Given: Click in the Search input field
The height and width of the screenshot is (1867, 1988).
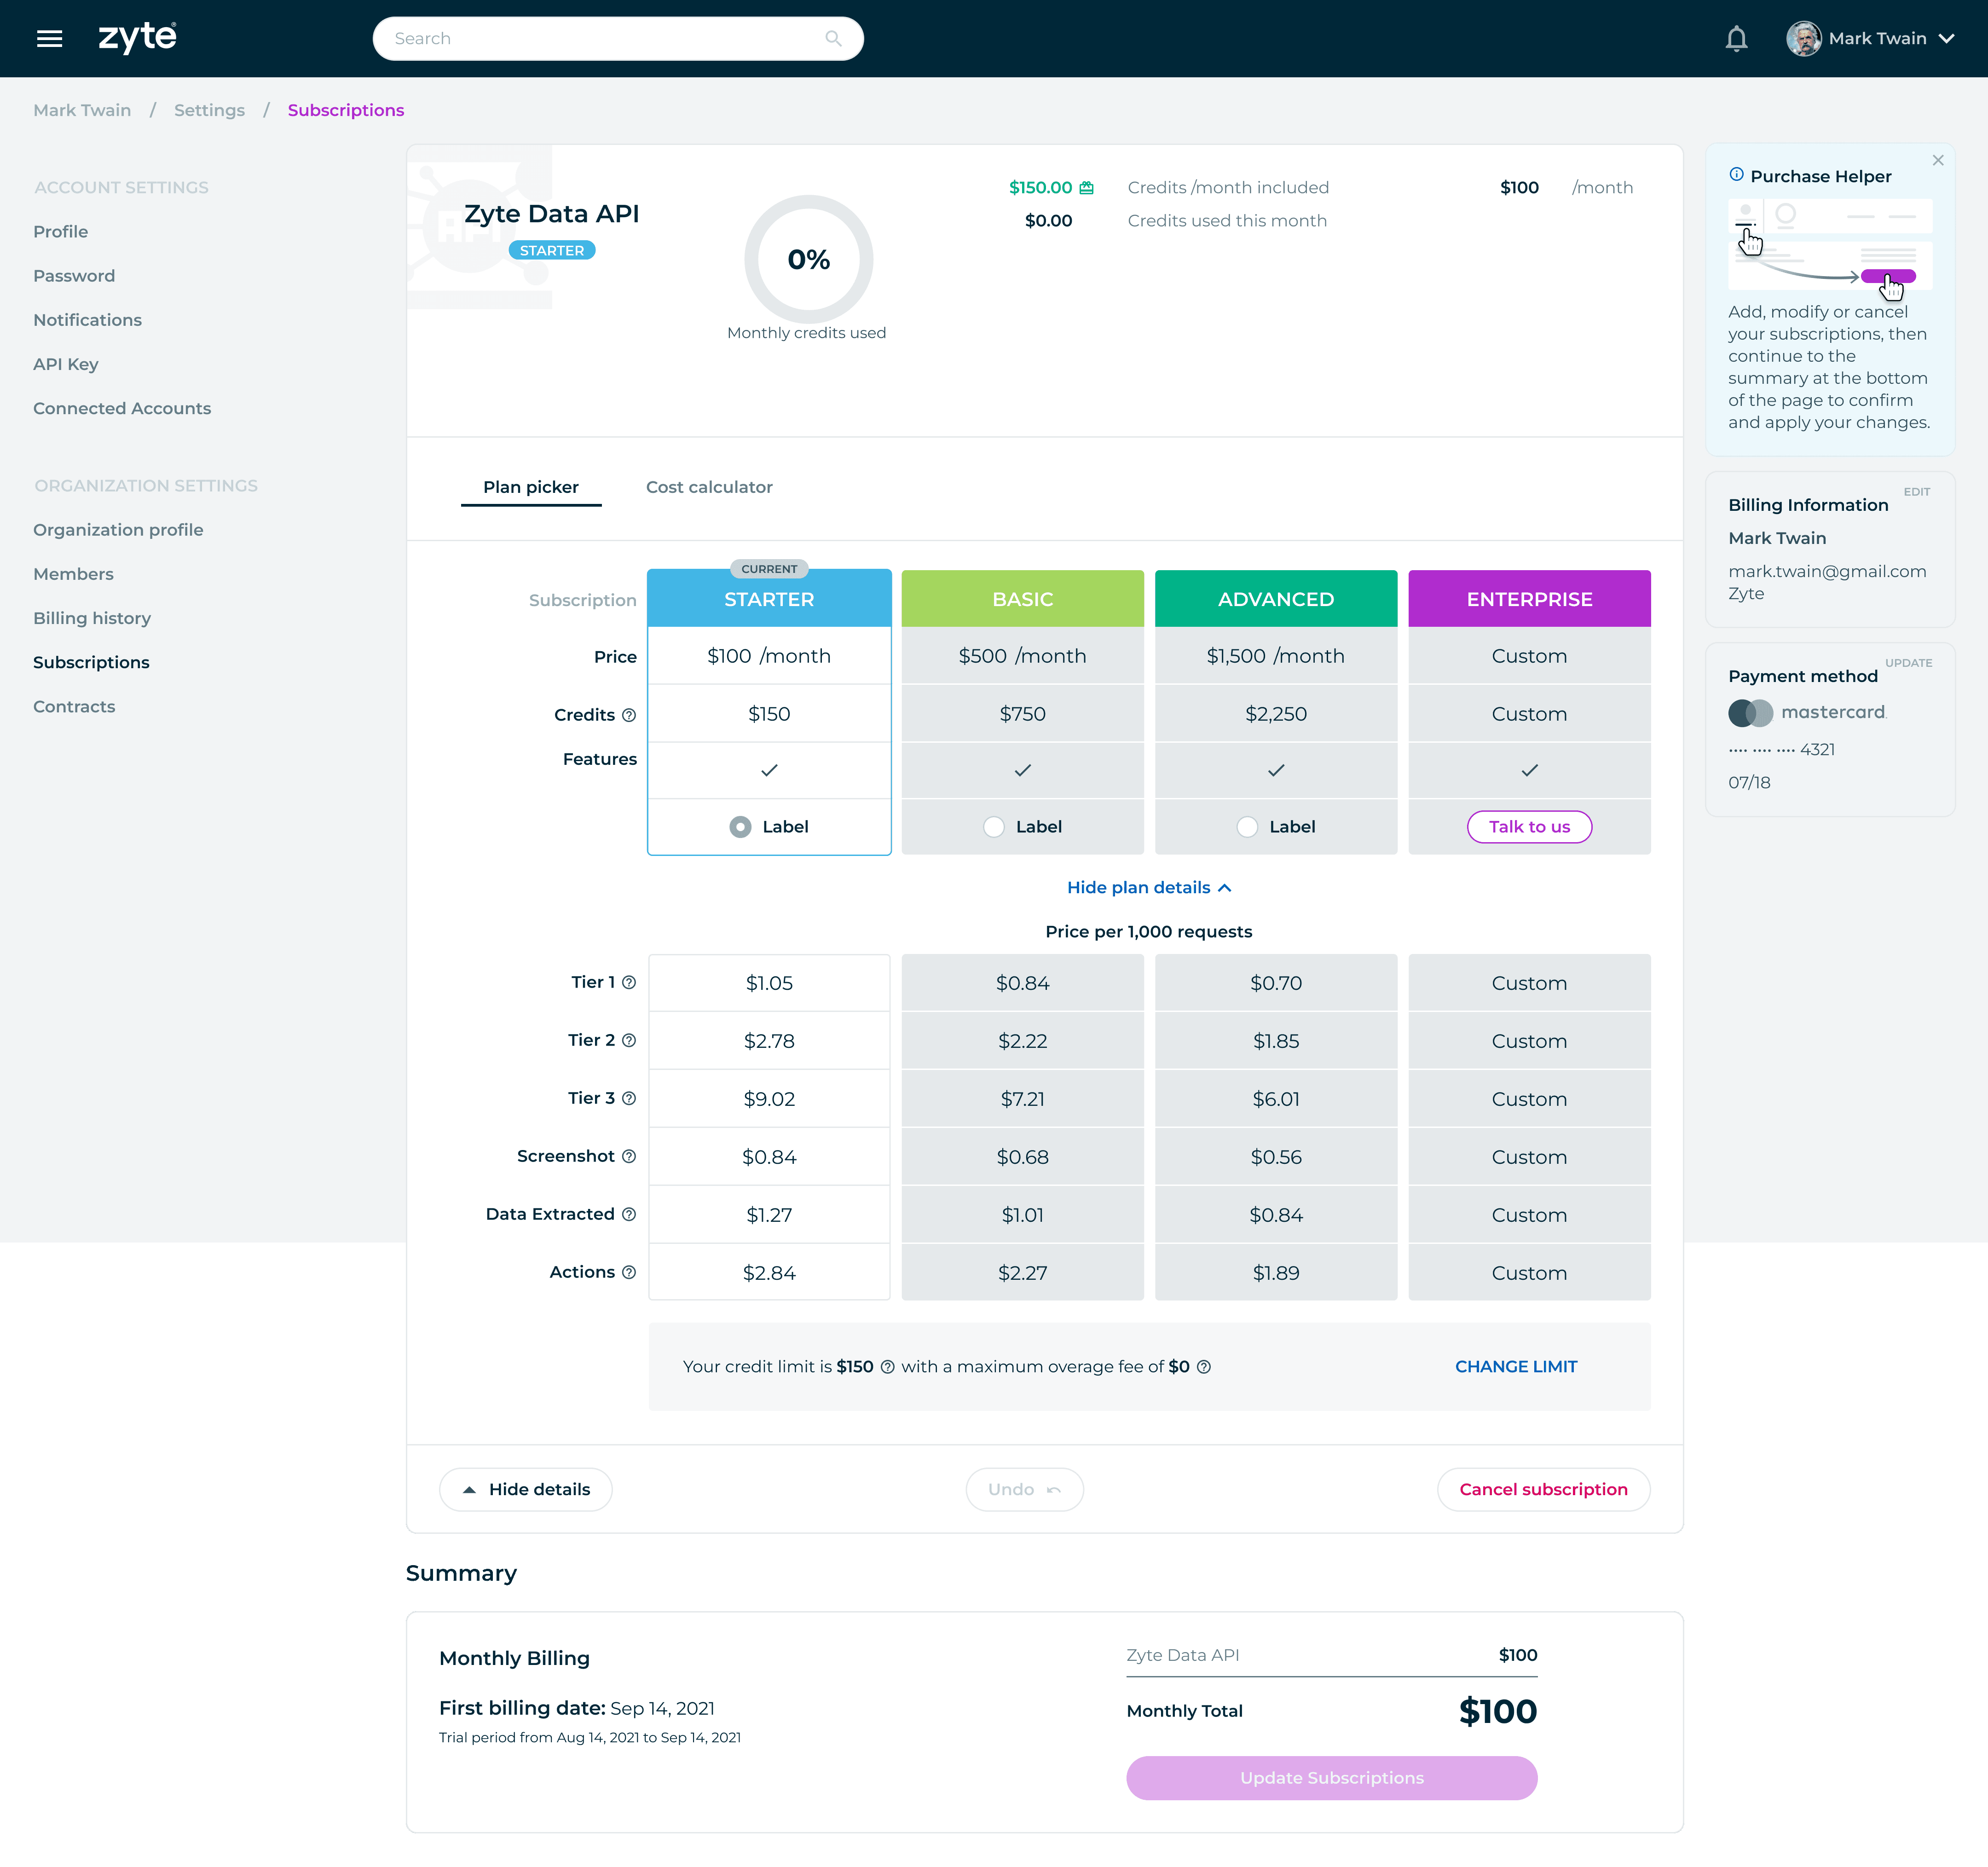Looking at the screenshot, I should [x=600, y=39].
